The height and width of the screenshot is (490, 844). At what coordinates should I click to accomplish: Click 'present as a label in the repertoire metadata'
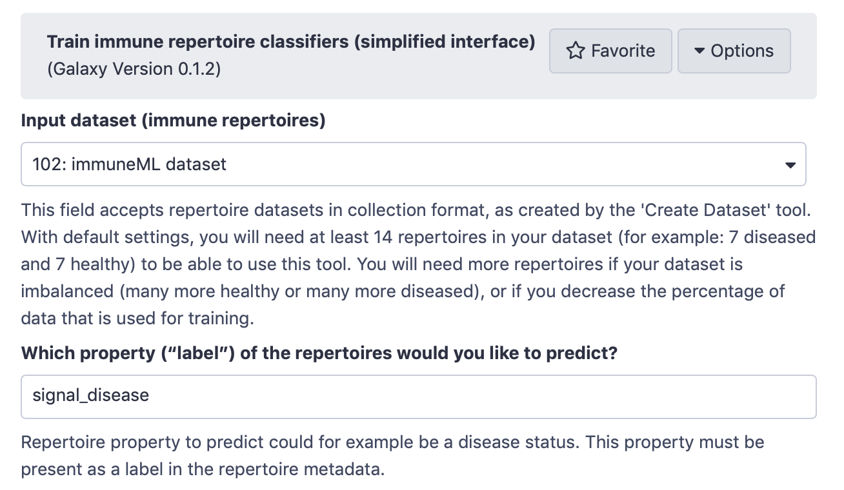[203, 469]
